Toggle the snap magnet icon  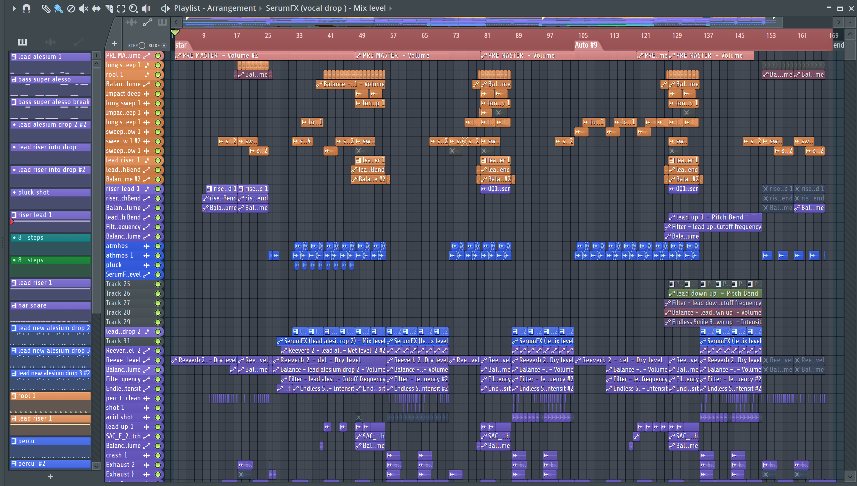pos(26,8)
